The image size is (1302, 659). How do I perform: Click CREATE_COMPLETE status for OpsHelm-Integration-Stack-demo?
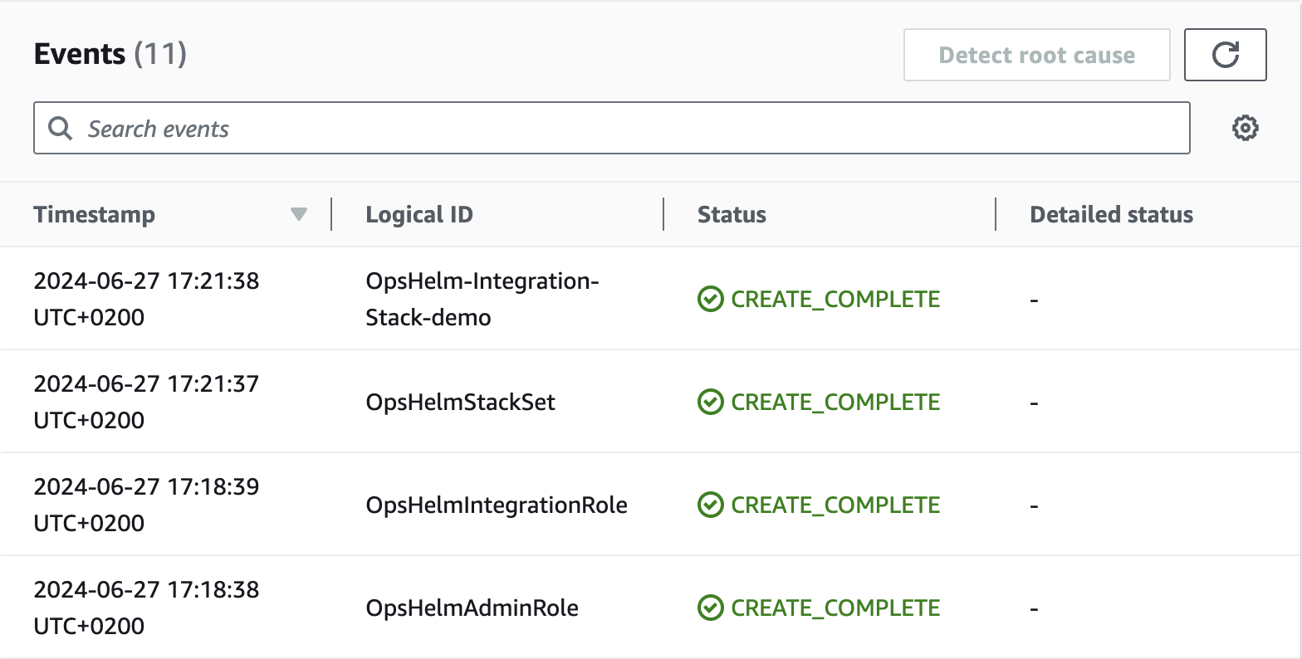(819, 299)
